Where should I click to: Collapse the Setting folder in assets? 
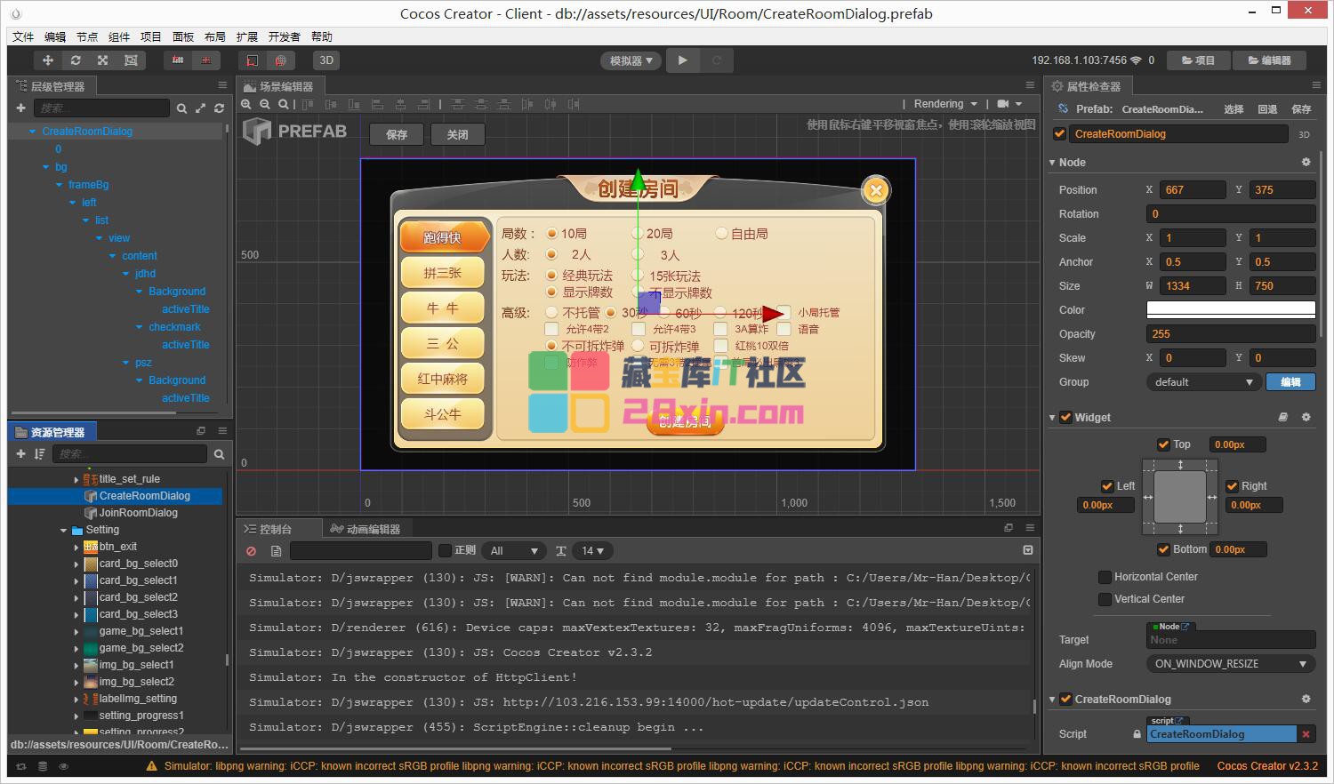click(64, 531)
